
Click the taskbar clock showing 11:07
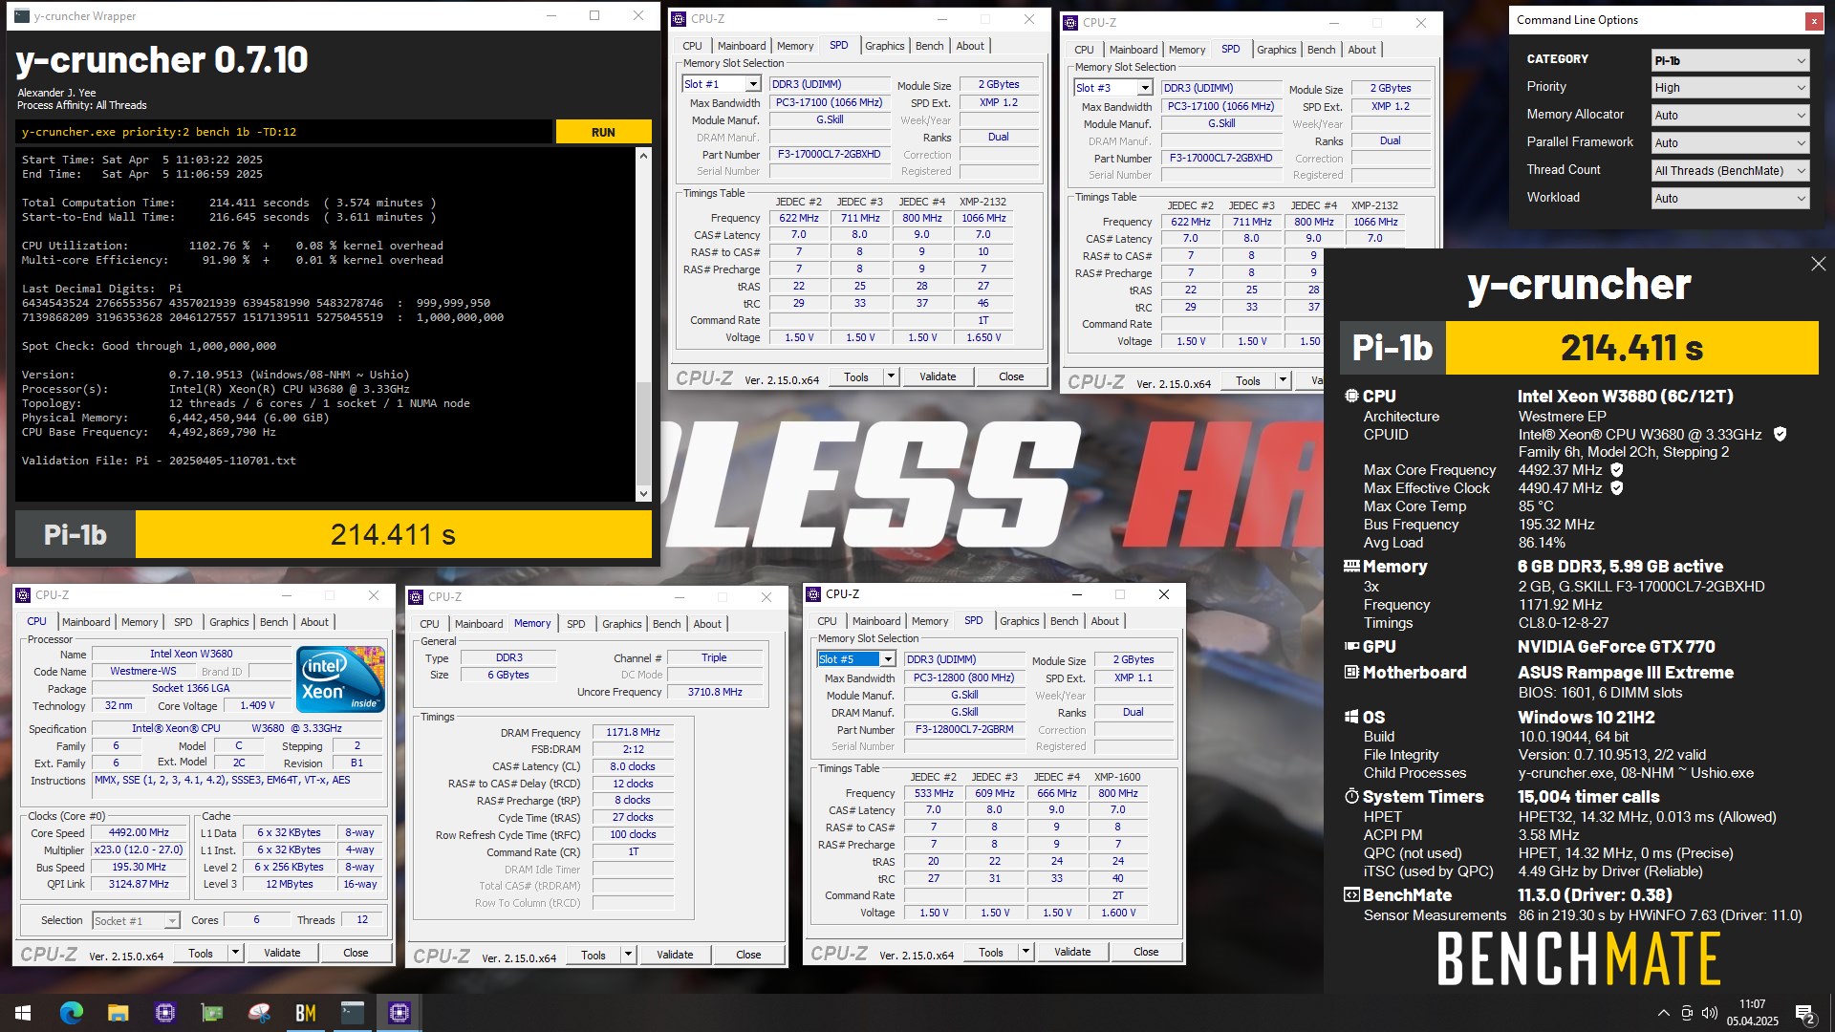tap(1752, 1013)
